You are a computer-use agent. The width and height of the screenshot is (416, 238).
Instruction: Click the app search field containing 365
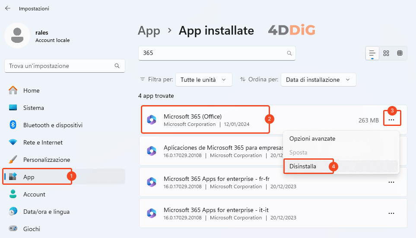click(x=217, y=53)
